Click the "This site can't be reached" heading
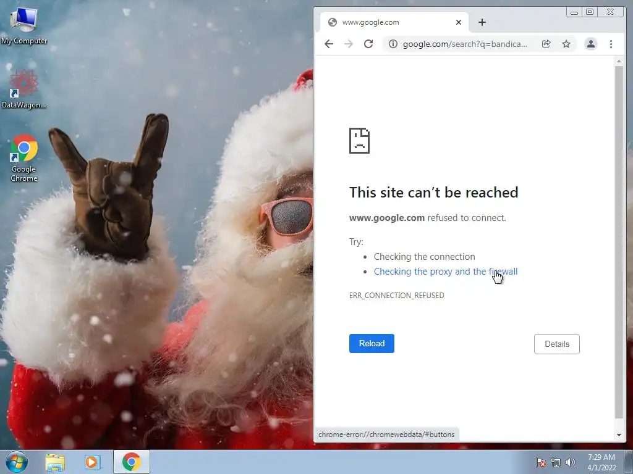633x474 pixels. [433, 193]
